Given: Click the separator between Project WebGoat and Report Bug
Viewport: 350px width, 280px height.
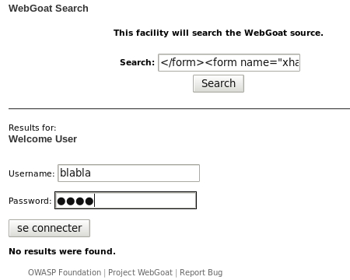Looking at the screenshot, I should 177,273.
